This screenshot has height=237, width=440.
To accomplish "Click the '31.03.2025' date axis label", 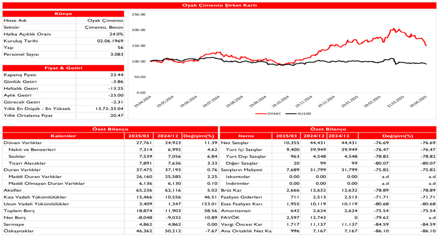I will pyautogui.click(x=396, y=102).
